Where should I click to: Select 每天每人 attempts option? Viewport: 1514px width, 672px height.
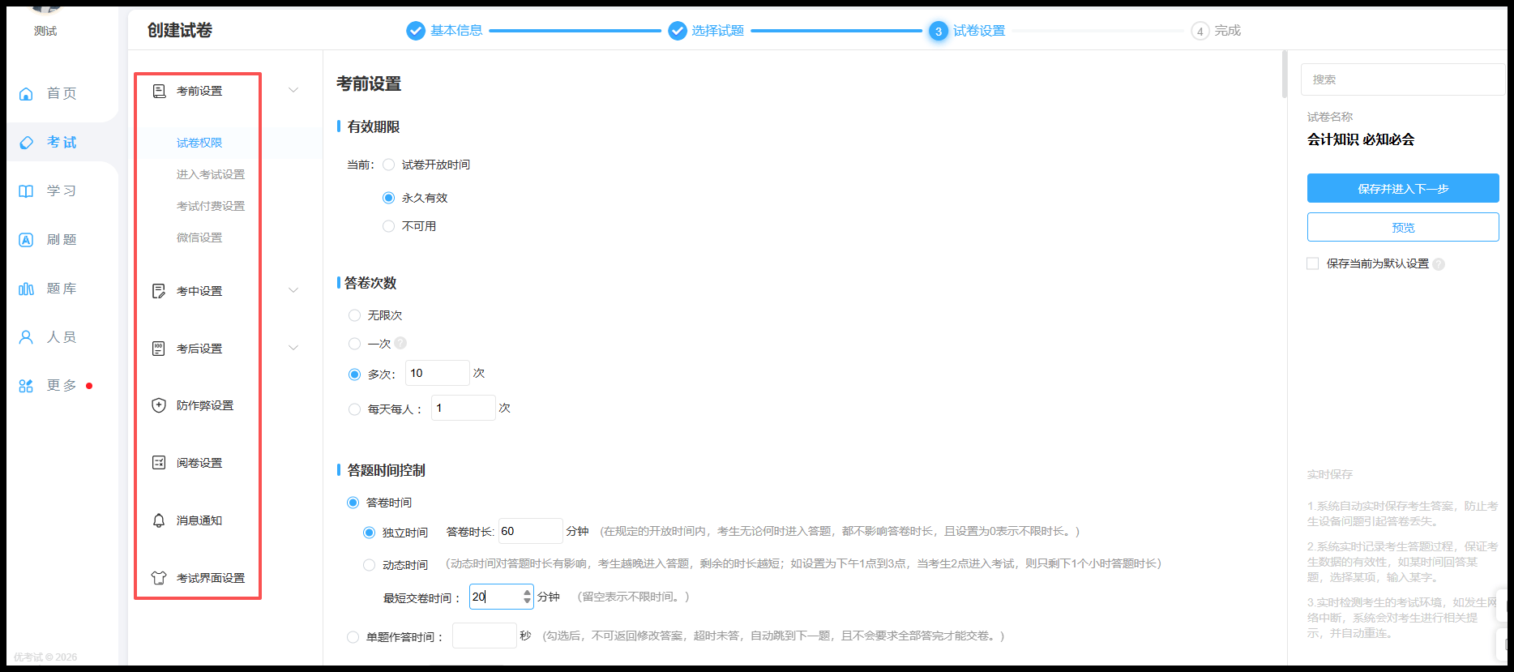pyautogui.click(x=354, y=409)
